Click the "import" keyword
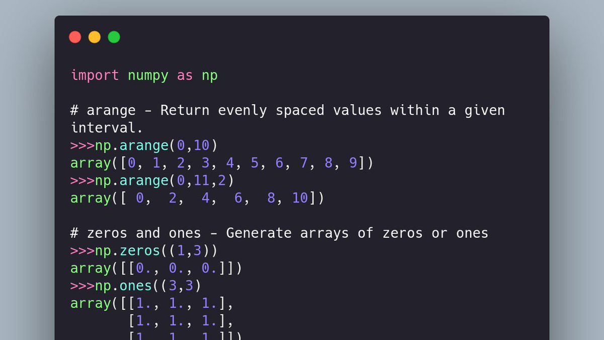Viewport: 604px width, 340px height. click(95, 76)
